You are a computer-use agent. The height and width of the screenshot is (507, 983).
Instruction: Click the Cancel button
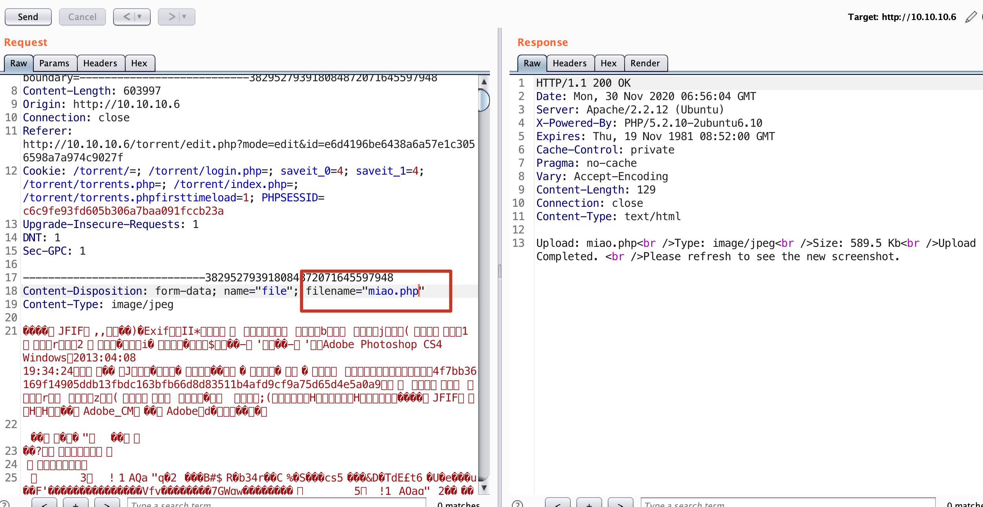coord(82,17)
